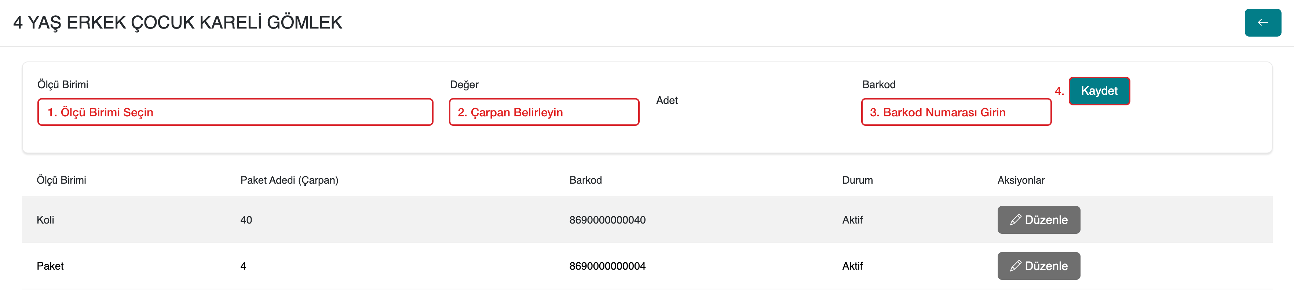Select the Paket row name cell
The image size is (1294, 300).
[x=50, y=266]
